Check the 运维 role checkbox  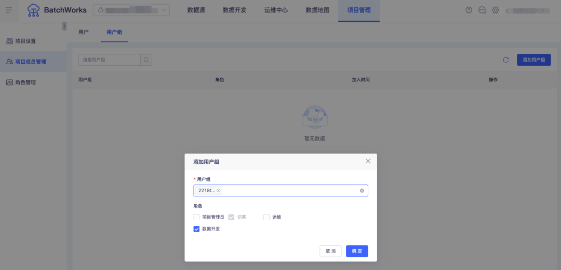click(266, 217)
